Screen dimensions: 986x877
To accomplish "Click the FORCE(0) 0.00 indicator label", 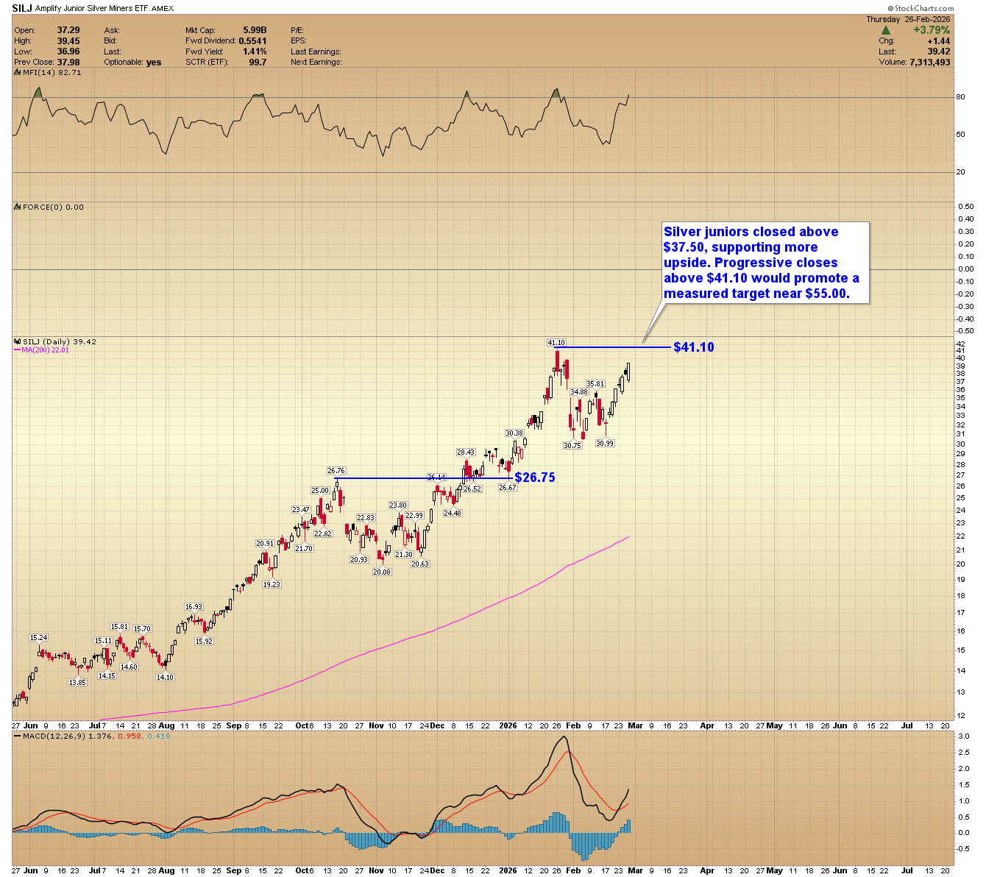I will (x=53, y=207).
